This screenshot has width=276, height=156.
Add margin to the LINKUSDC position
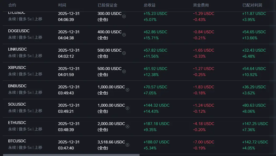pyautogui.click(x=124, y=53)
